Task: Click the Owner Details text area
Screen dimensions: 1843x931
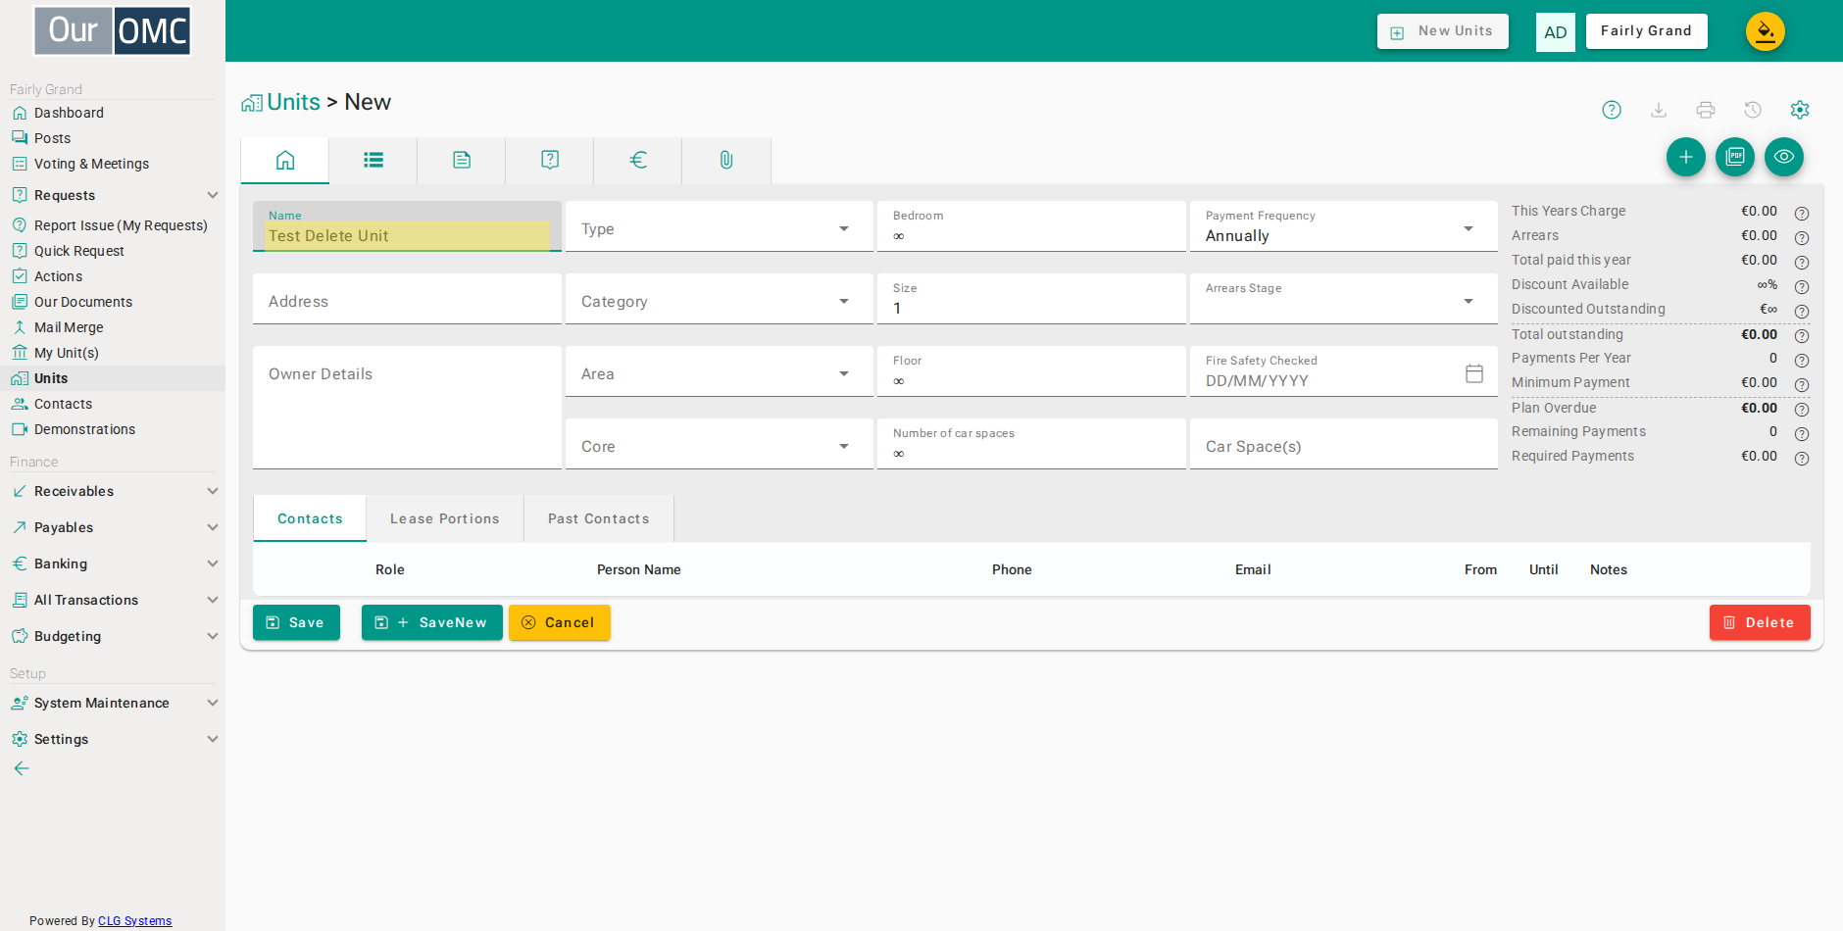Action: 407,408
